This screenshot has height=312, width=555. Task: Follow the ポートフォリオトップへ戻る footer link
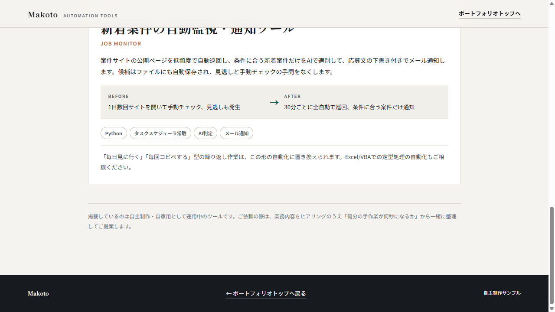coord(266,293)
